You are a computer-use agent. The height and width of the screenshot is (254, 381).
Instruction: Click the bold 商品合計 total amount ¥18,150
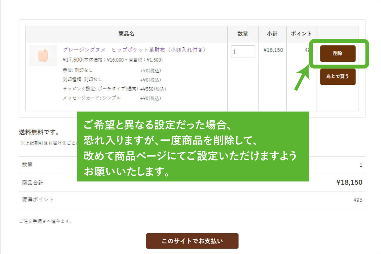click(x=349, y=183)
